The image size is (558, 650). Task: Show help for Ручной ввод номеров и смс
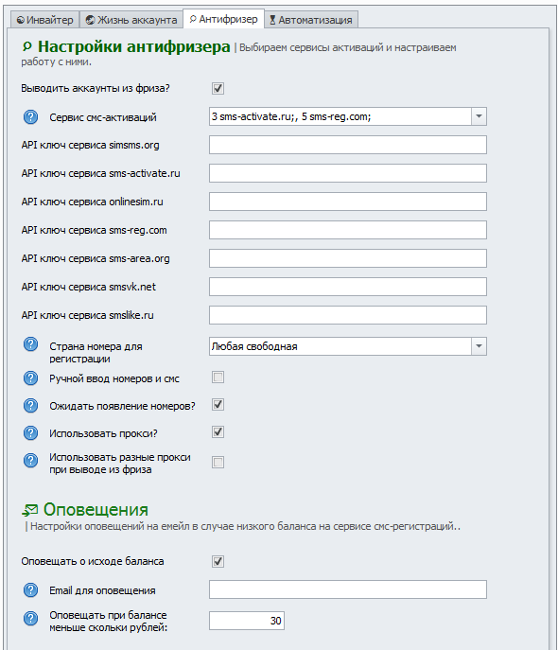pos(30,378)
